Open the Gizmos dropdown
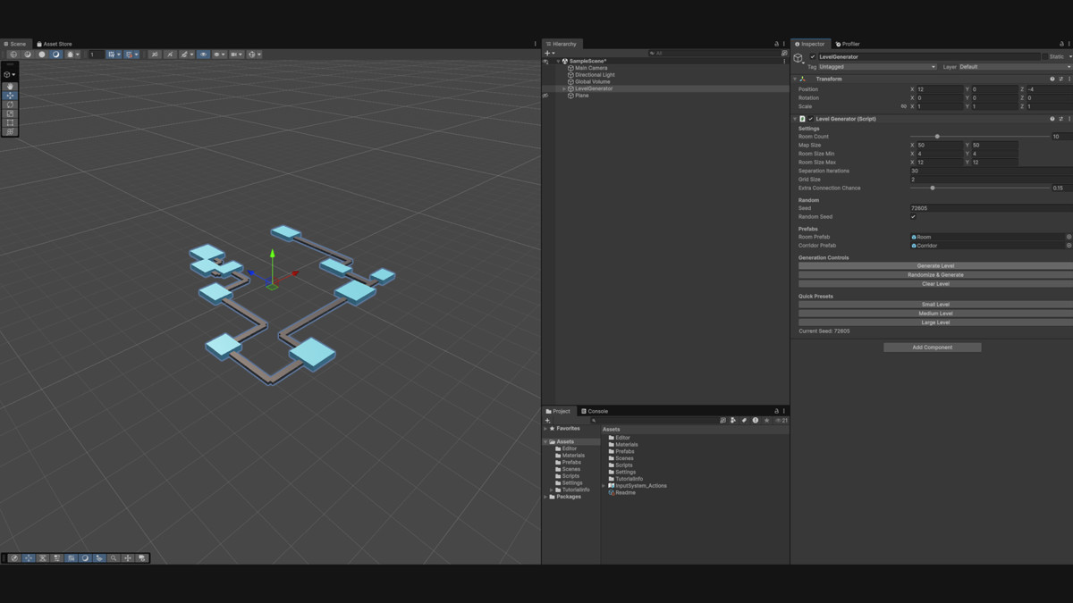This screenshot has width=1073, height=603. click(255, 54)
